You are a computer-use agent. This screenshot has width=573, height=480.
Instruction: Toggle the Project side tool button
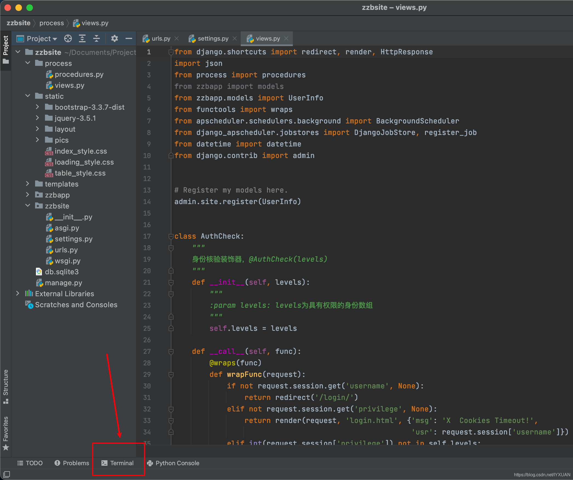click(x=5, y=50)
